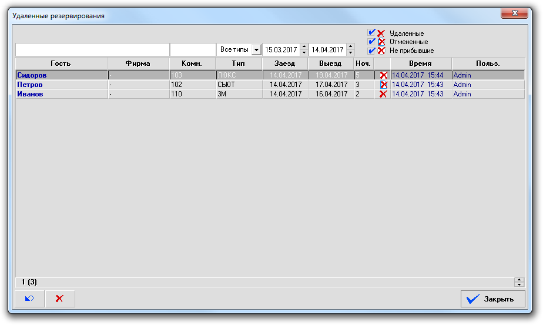Click the red X status icon in Иванов row
This screenshot has height=325, width=543.
pos(383,94)
